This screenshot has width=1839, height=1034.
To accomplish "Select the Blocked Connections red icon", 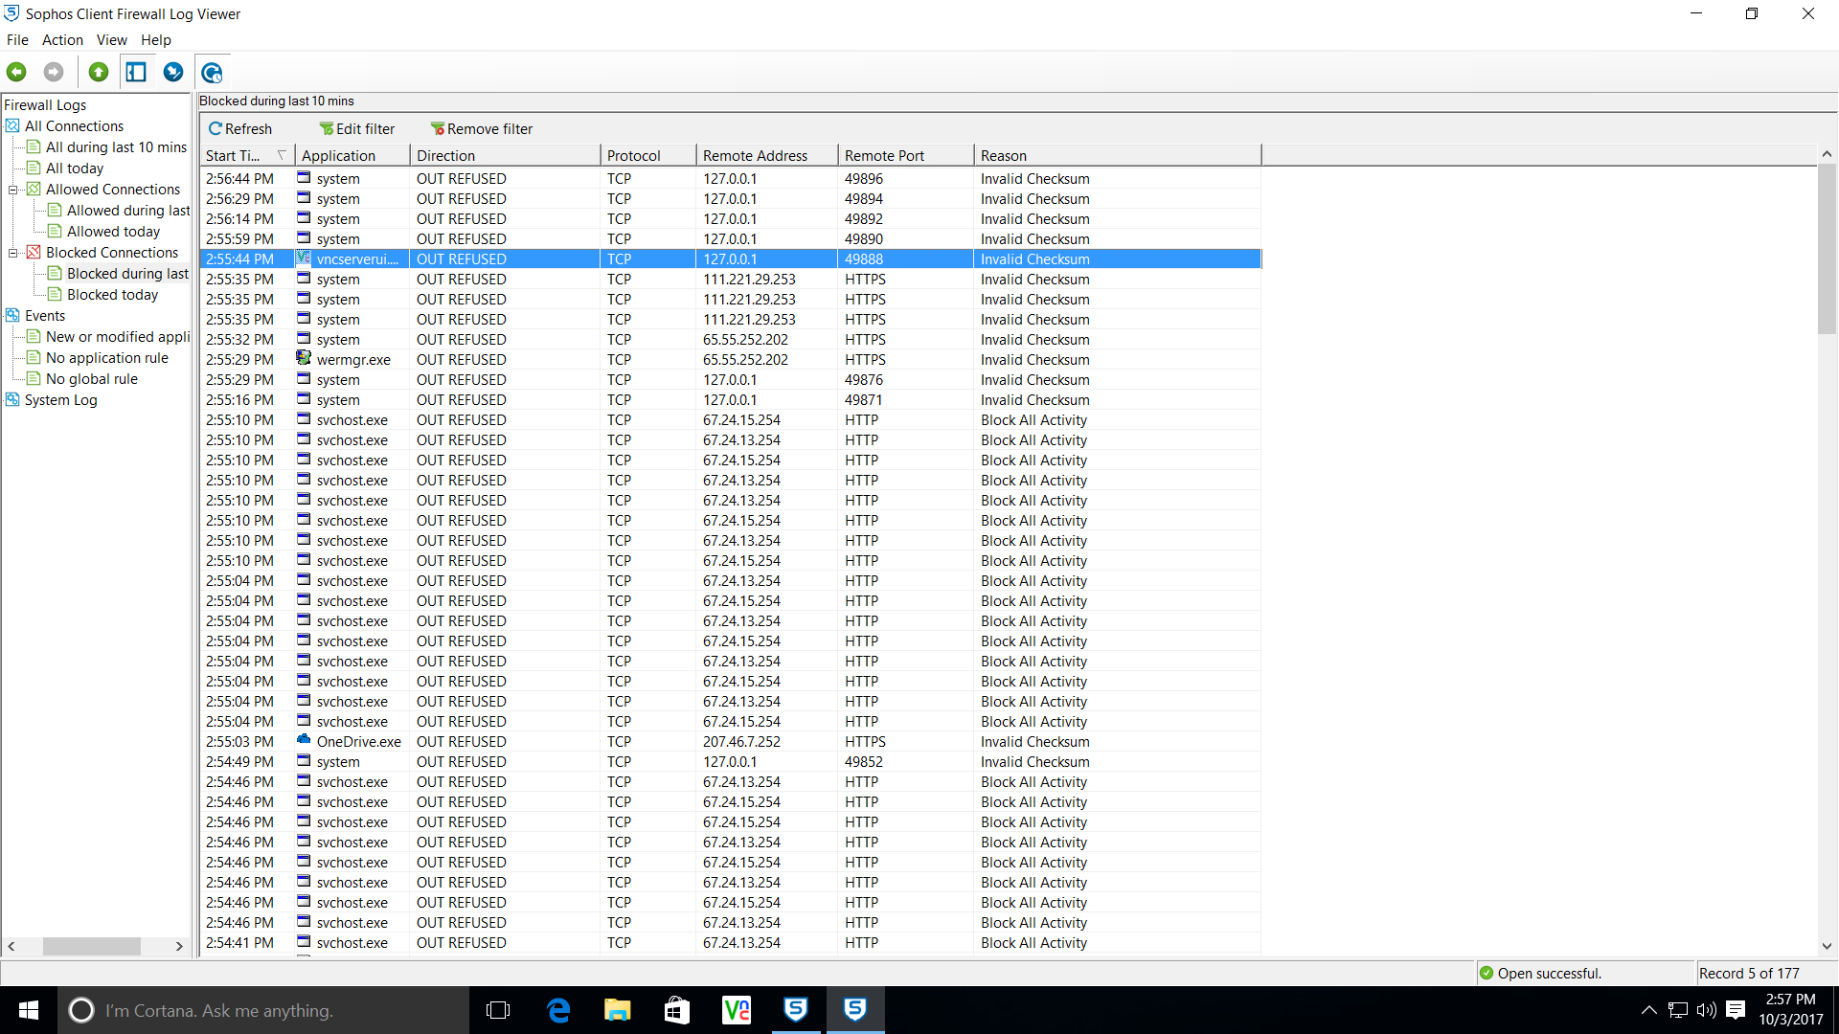I will [x=34, y=252].
